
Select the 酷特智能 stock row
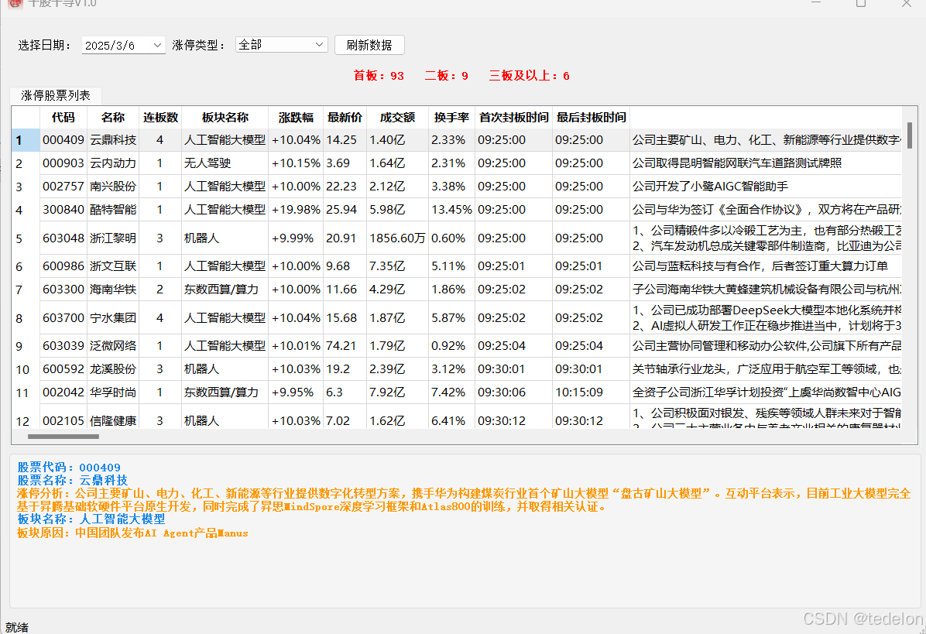(113, 209)
